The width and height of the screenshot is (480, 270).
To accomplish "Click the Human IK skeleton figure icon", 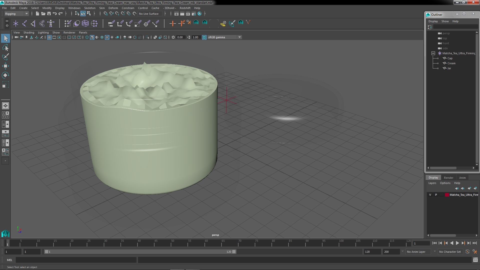I will [x=51, y=24].
